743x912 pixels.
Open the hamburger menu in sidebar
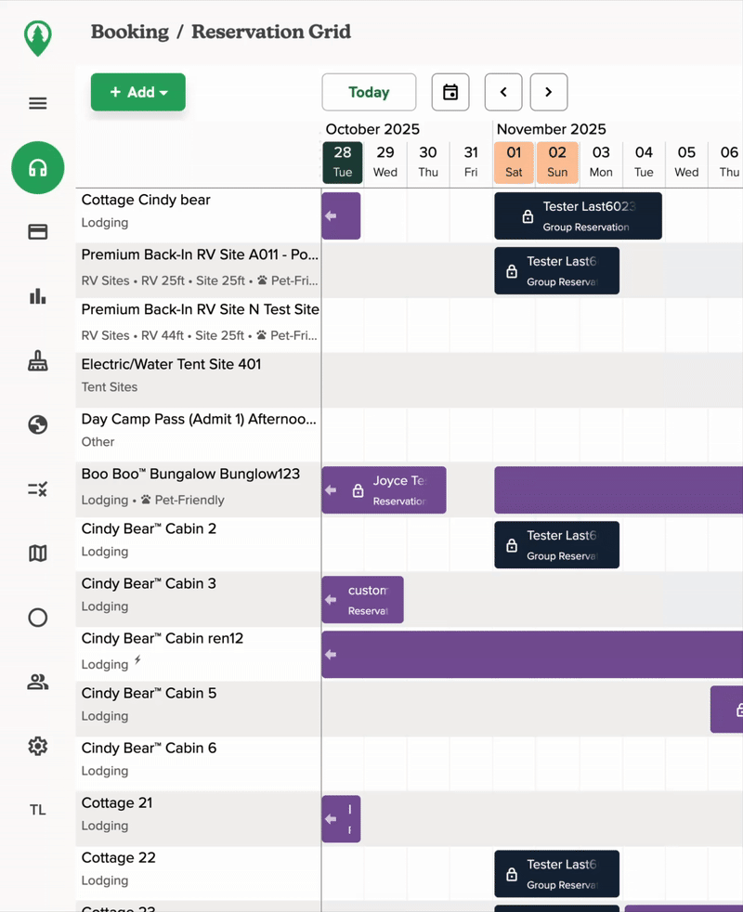[x=37, y=103]
